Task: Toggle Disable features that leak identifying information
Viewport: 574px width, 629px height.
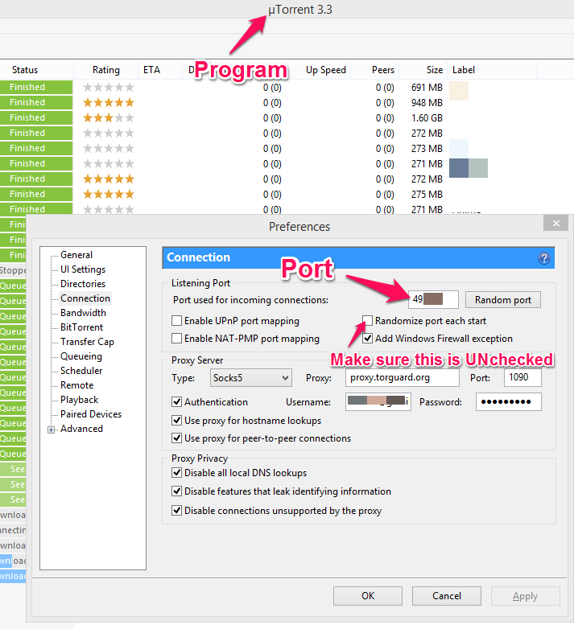Action: [176, 491]
